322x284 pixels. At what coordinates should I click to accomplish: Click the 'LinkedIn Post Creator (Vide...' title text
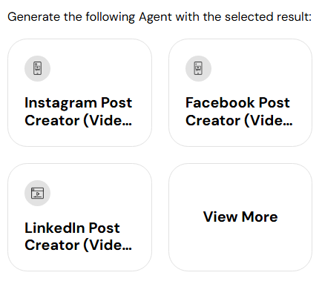(x=79, y=237)
